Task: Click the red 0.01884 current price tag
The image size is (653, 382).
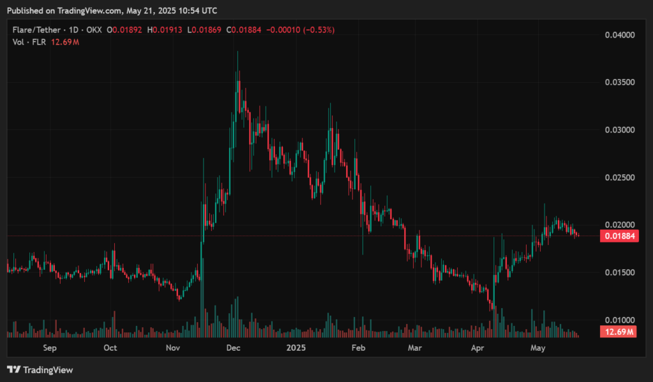Action: point(617,236)
